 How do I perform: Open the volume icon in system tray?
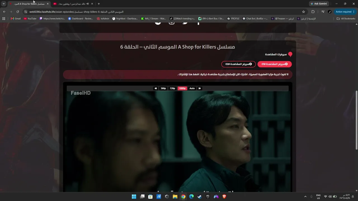point(330,197)
